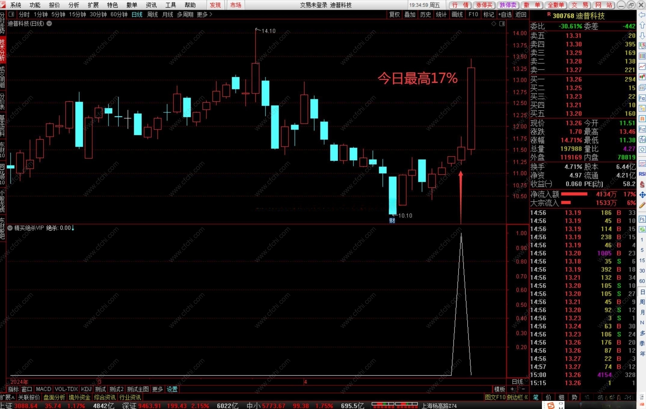The height and width of the screenshot is (409, 646).
Task: Expand dropdown next to 迪普科技(日线) title
Action: click(49, 24)
